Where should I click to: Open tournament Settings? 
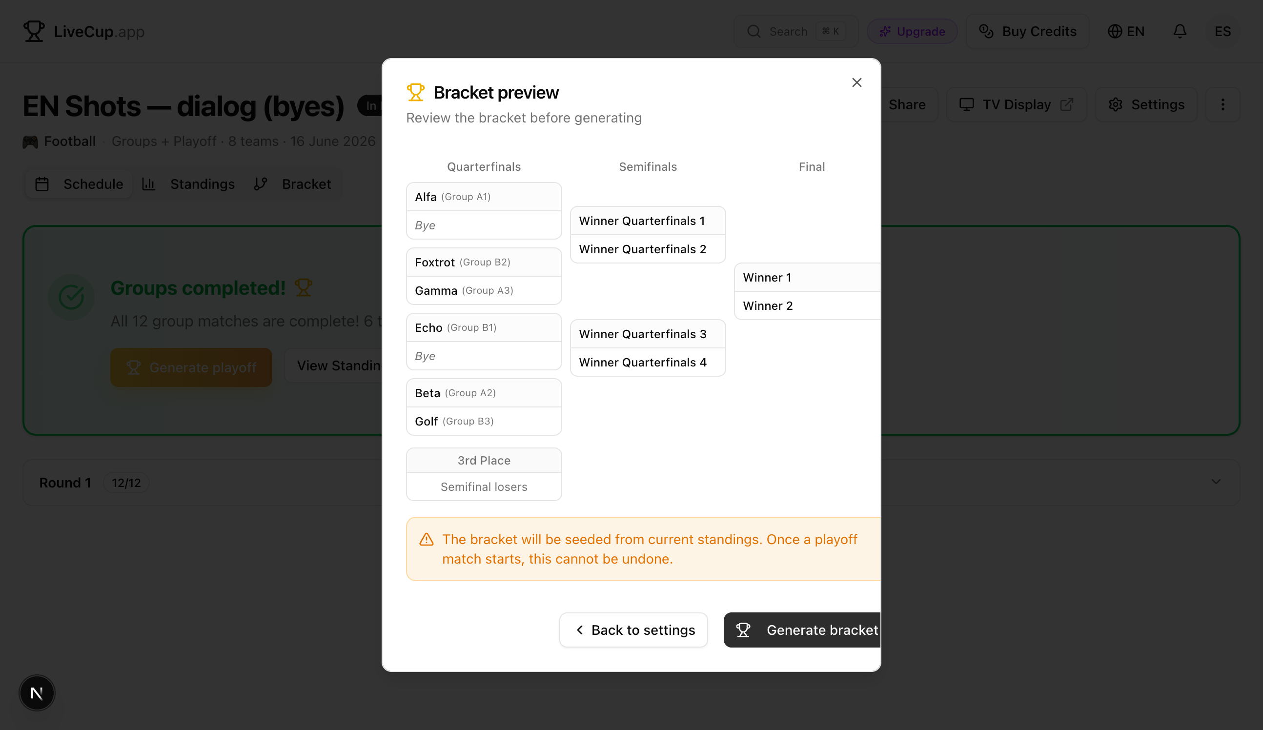(x=1146, y=104)
